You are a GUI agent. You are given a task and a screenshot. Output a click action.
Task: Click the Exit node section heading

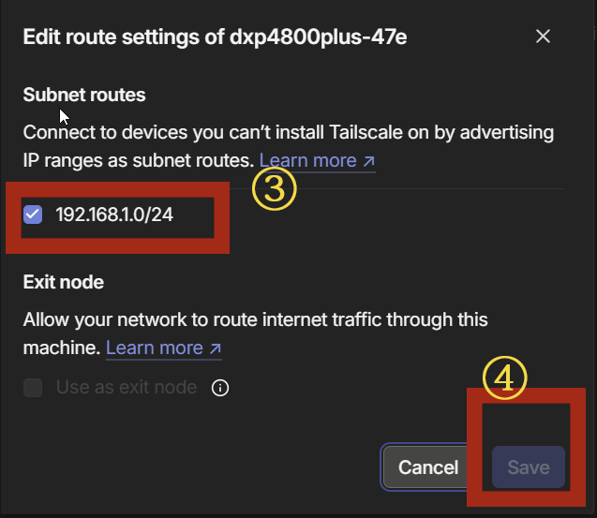pos(63,282)
